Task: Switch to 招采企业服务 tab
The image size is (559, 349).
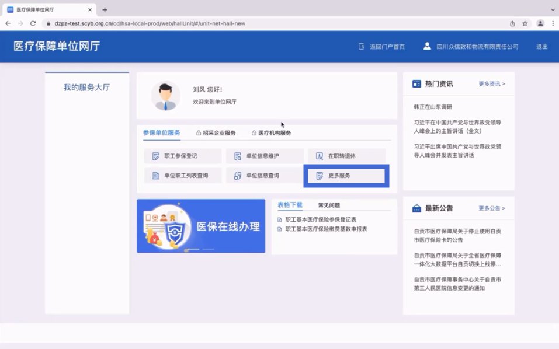Action: [x=216, y=133]
